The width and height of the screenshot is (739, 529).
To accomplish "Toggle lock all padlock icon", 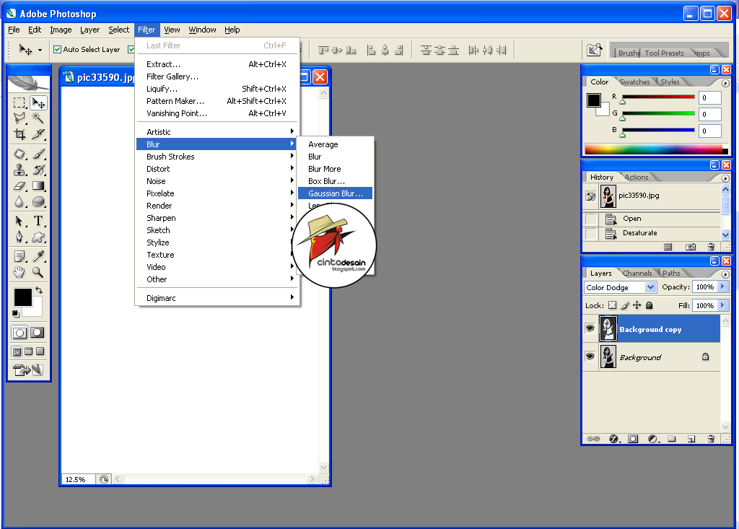I will (650, 305).
